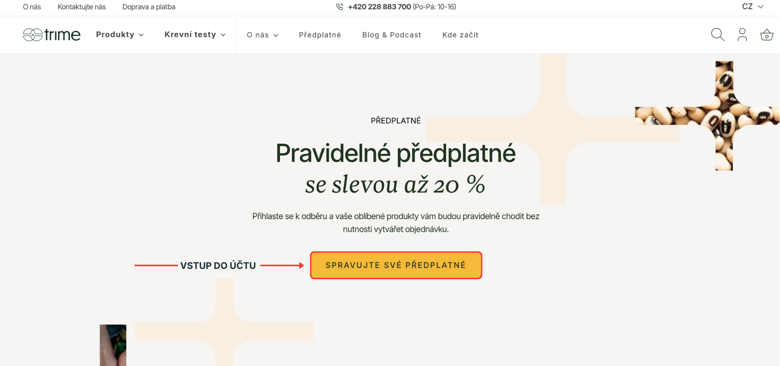
Task: Click the phone icon beside the number
Action: (340, 7)
